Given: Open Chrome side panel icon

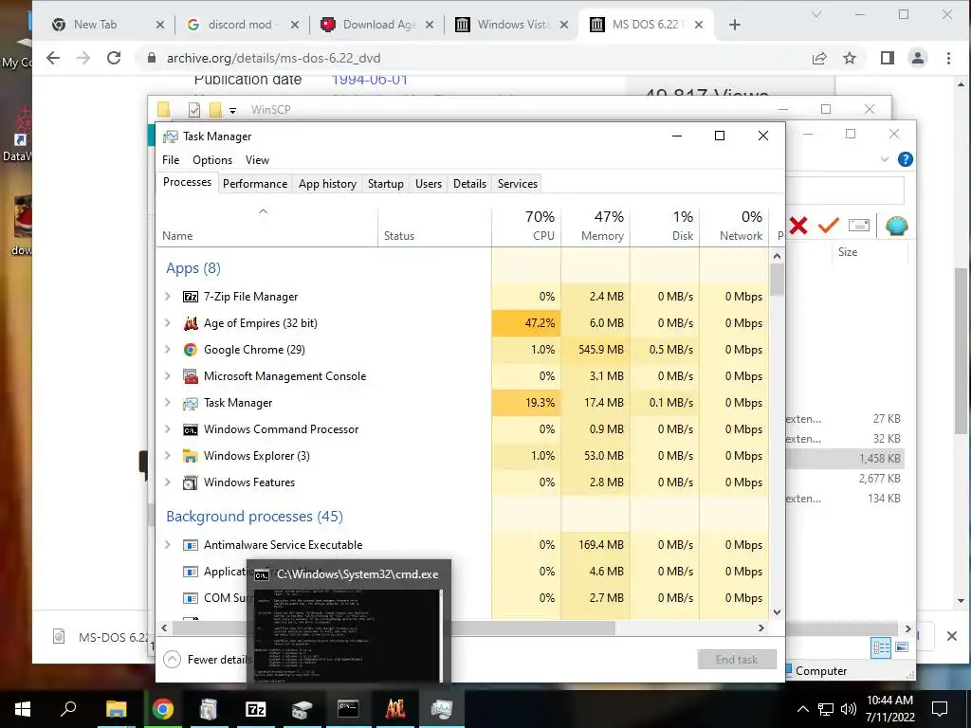Looking at the screenshot, I should [x=887, y=58].
